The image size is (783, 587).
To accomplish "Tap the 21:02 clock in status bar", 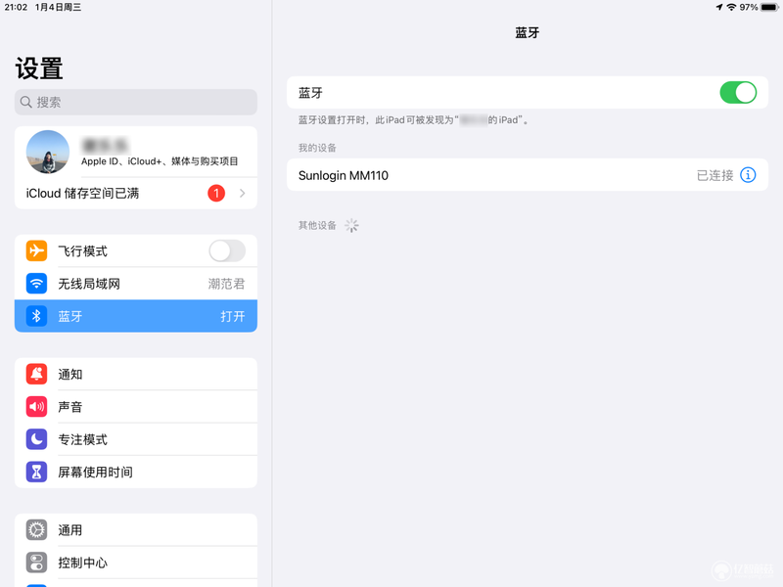I will pos(16,7).
